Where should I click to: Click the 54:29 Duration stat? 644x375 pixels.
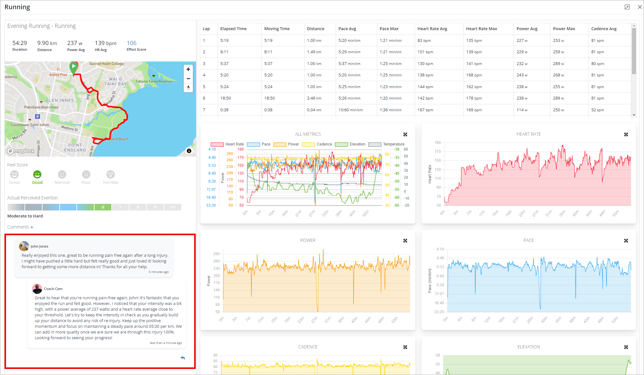click(20, 45)
